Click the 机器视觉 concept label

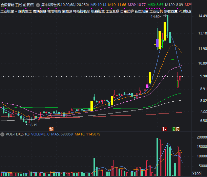tap(97, 11)
